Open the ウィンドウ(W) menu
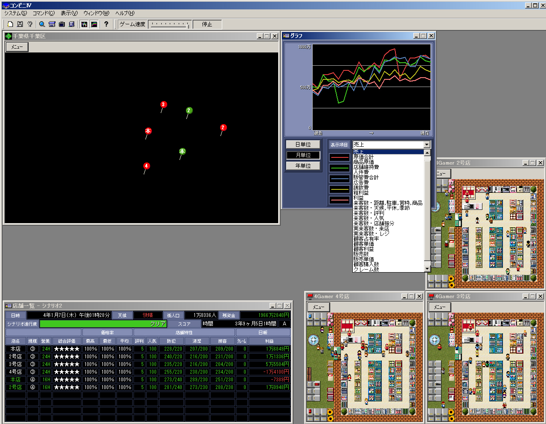The image size is (546, 424). click(x=96, y=13)
